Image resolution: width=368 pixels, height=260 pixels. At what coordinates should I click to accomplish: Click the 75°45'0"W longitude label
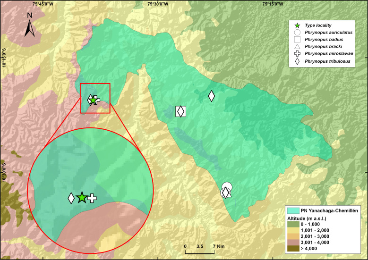tap(43, 4)
